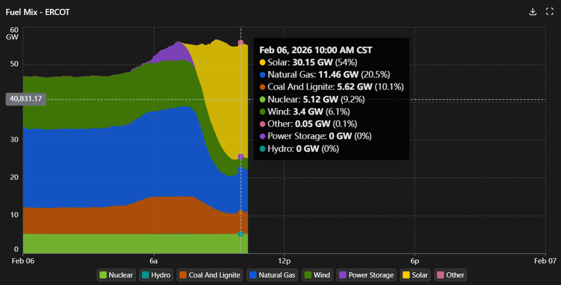Toggle Coal And Lignite legend item

tap(210, 275)
